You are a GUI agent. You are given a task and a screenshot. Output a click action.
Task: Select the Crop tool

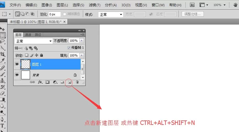pyautogui.click(x=2, y=54)
